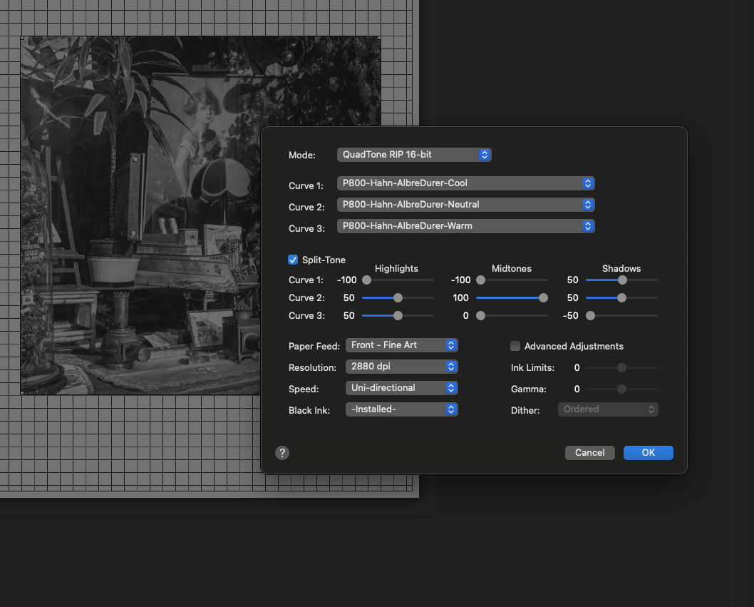Open Curve 2 dropdown with AlbreDurer-Neutral
754x607 pixels.
tap(465, 205)
